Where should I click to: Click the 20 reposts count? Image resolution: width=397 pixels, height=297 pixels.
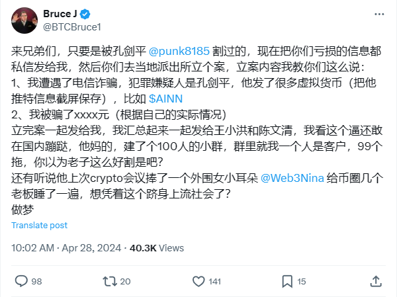tap(125, 281)
